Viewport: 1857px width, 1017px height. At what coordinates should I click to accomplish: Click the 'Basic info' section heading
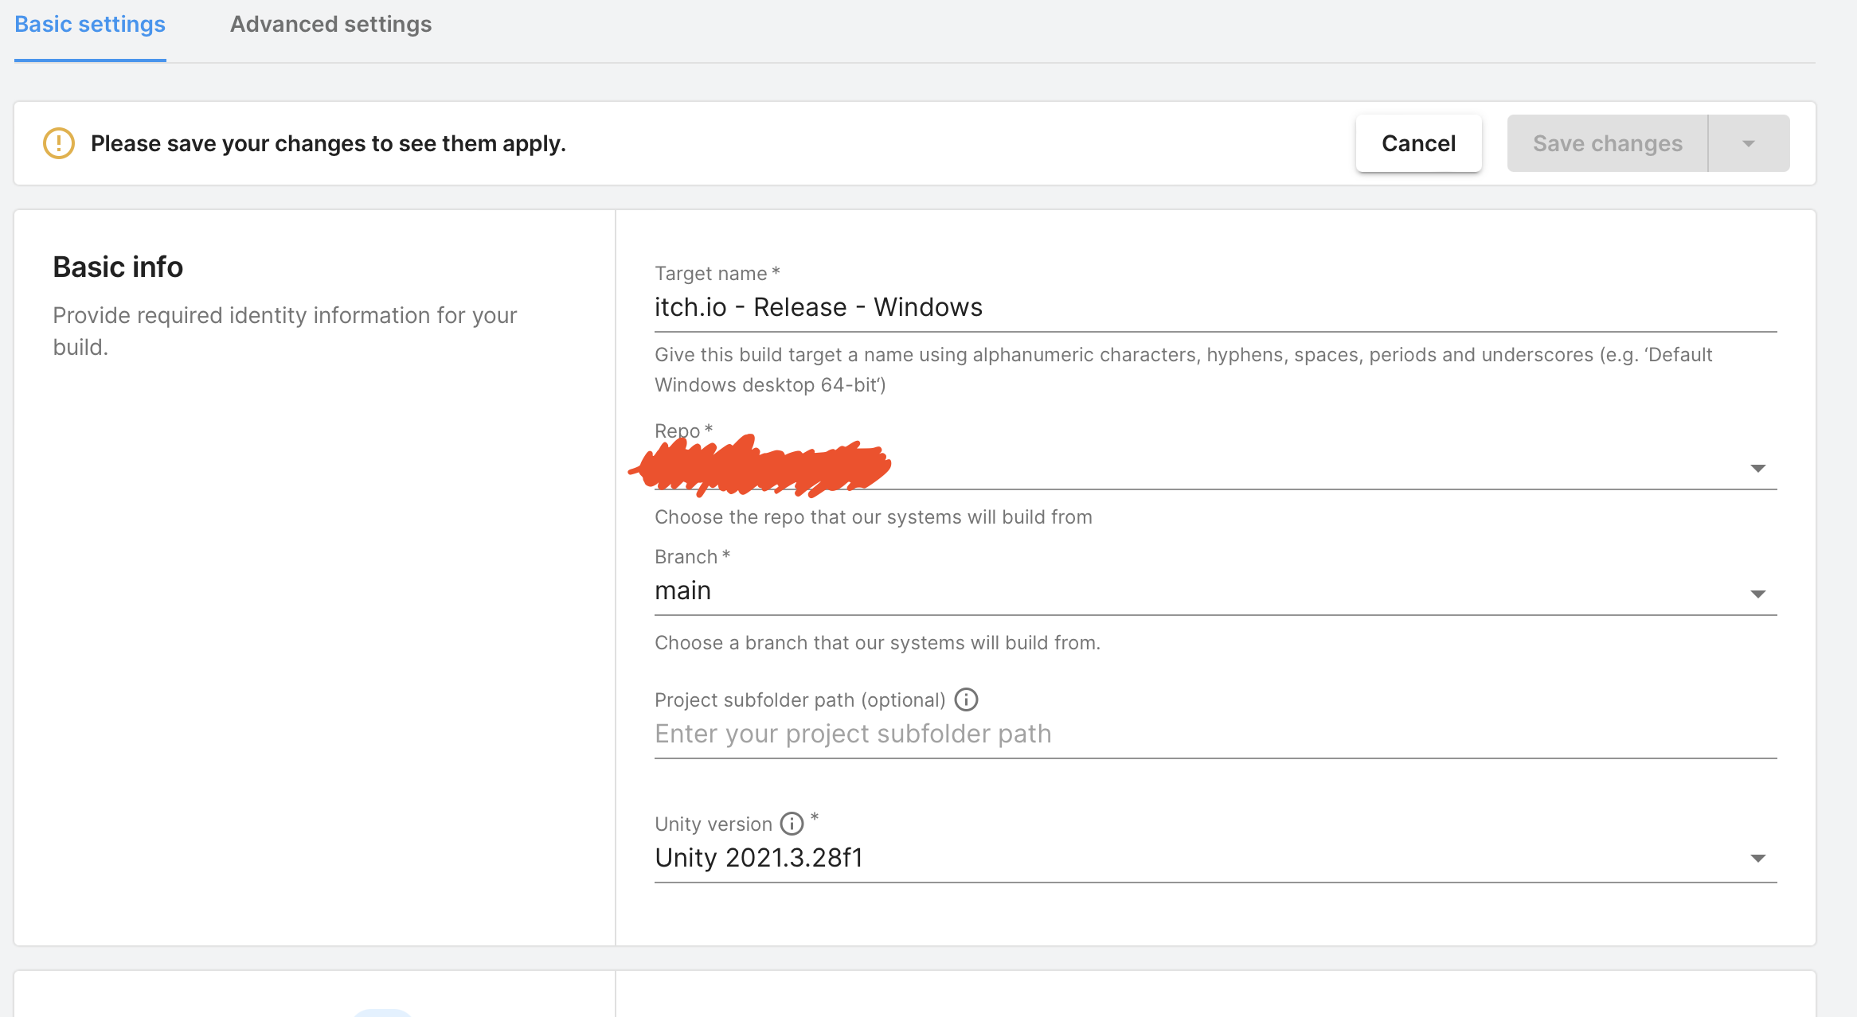coord(118,267)
